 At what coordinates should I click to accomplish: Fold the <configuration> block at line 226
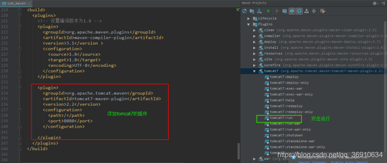tap(19, 49)
